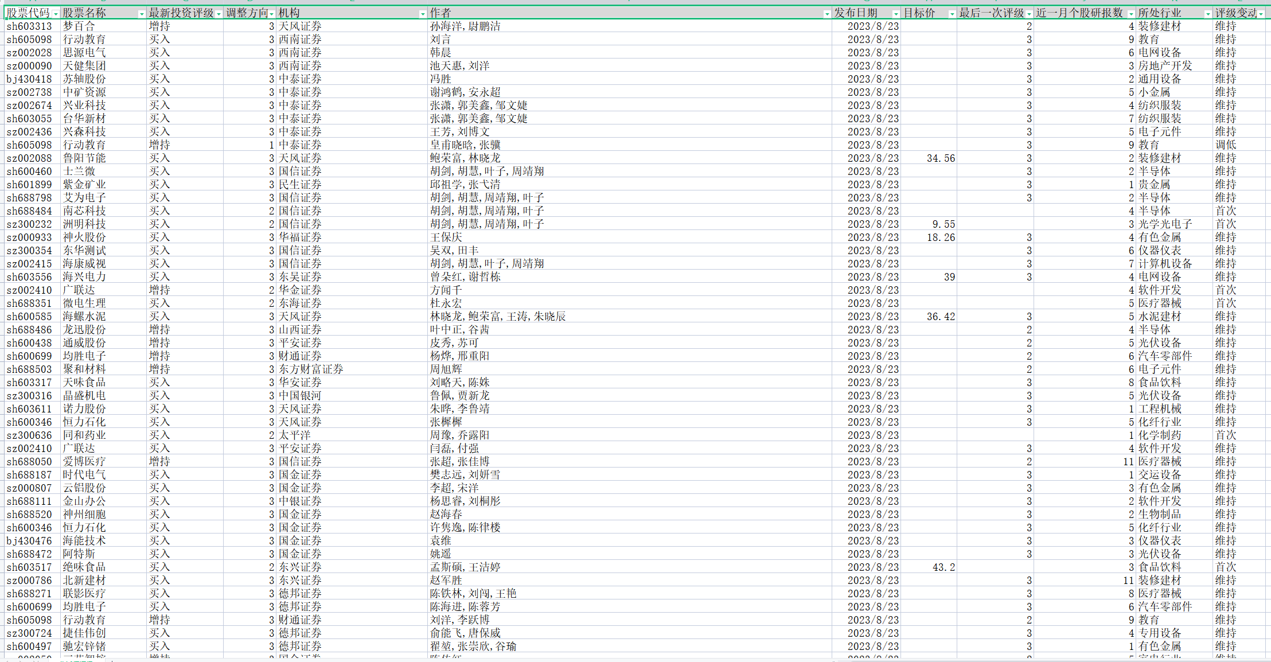Select the code cell bj430418
This screenshot has height=662, width=1271.
point(32,79)
